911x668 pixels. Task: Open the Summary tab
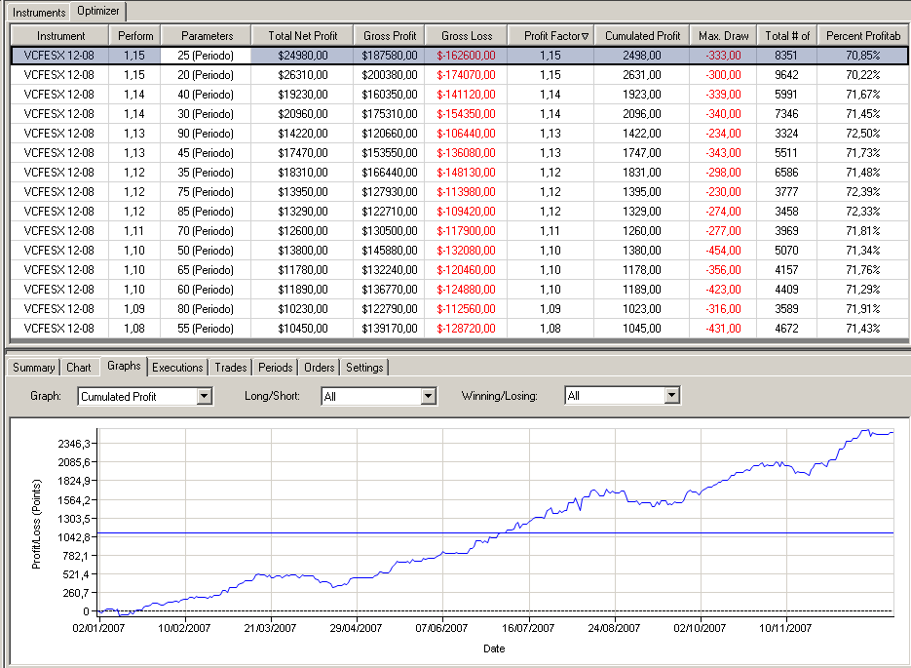point(34,368)
